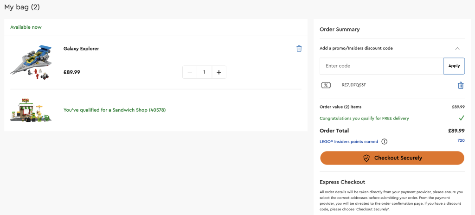The width and height of the screenshot is (475, 215).
Task: Focus the Enter code input field
Action: (x=382, y=66)
